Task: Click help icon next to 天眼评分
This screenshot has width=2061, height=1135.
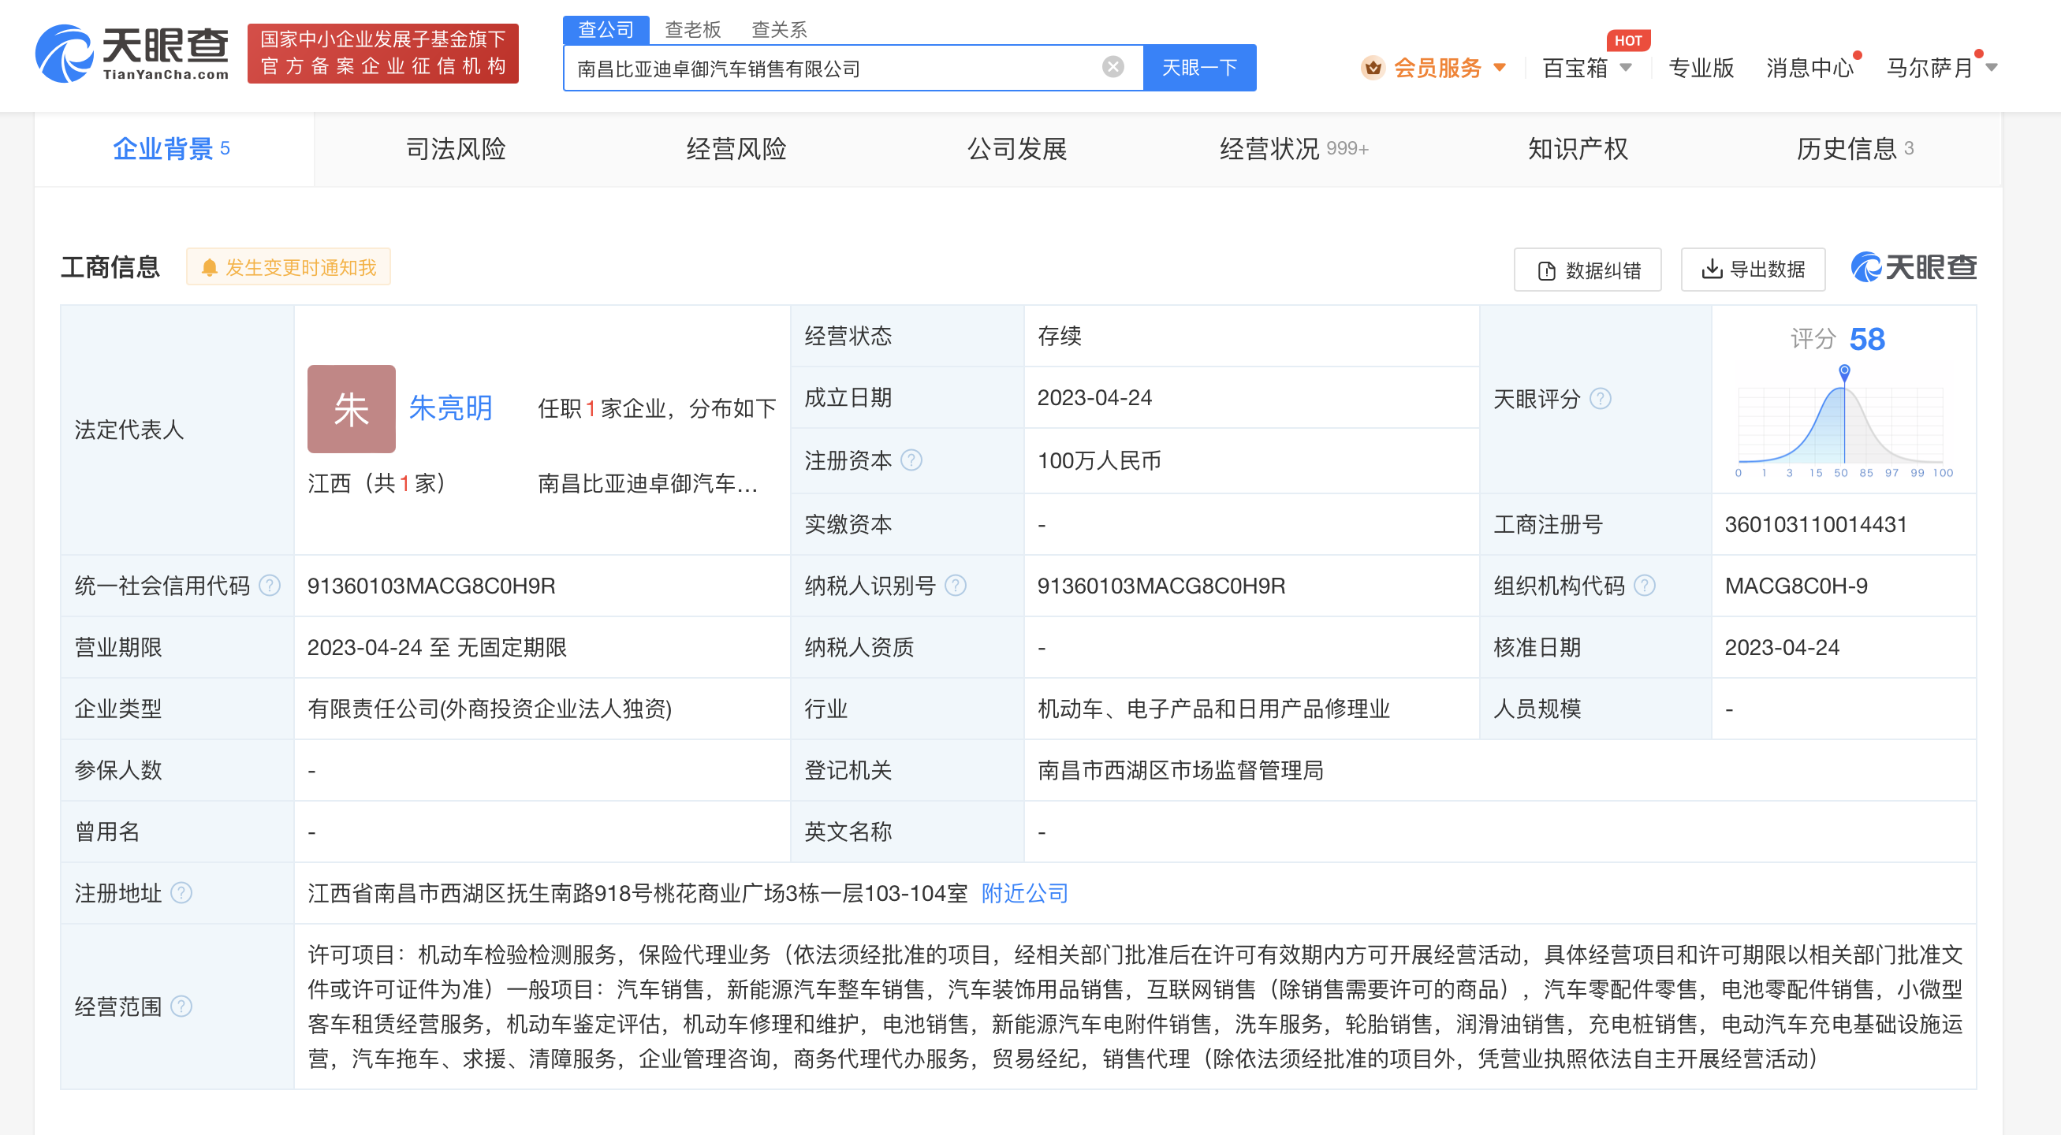Action: (x=1601, y=398)
